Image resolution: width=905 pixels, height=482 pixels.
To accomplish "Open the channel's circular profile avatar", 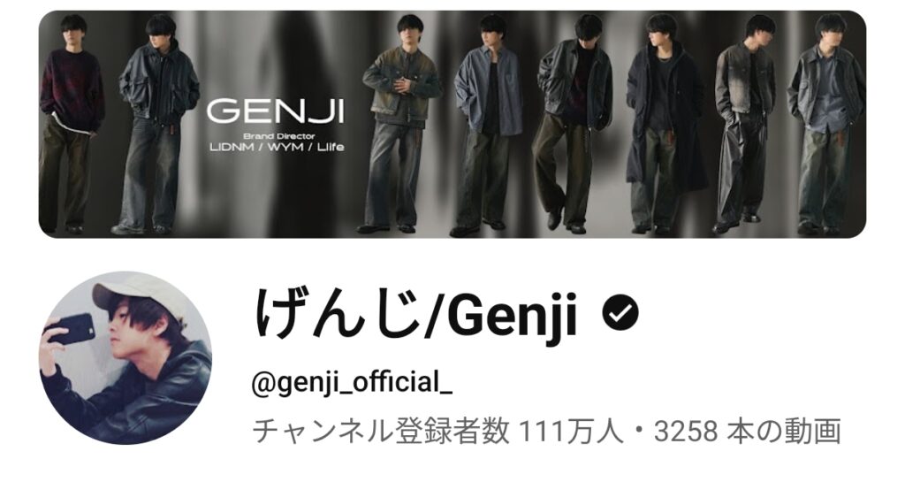I will pos(125,358).
